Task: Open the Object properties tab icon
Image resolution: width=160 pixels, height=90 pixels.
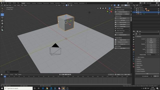Action: [x=133, y=50]
